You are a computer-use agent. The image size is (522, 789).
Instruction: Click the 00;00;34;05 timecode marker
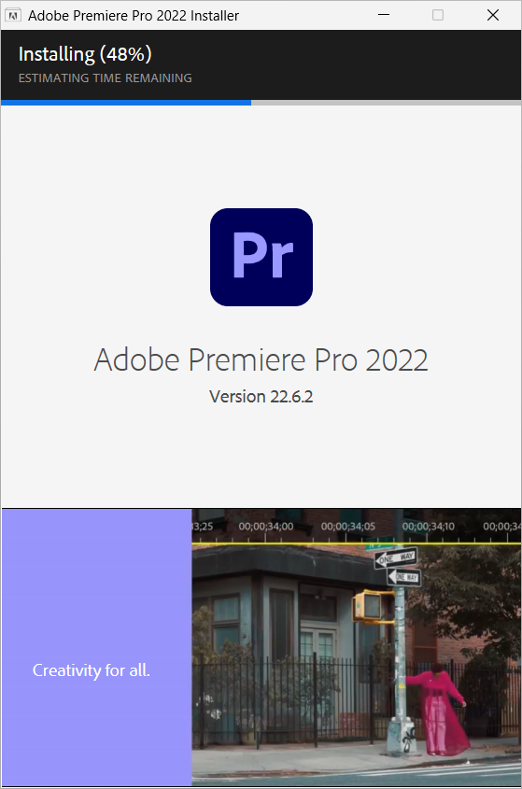[x=347, y=527]
